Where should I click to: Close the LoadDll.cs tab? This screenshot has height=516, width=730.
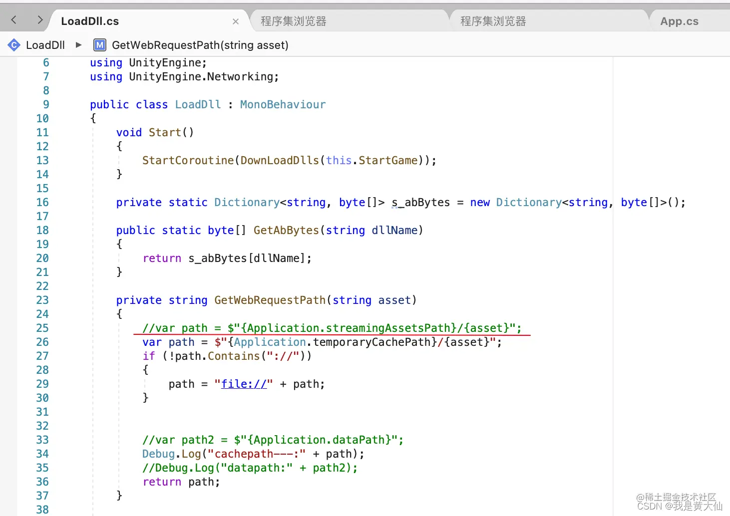point(236,21)
